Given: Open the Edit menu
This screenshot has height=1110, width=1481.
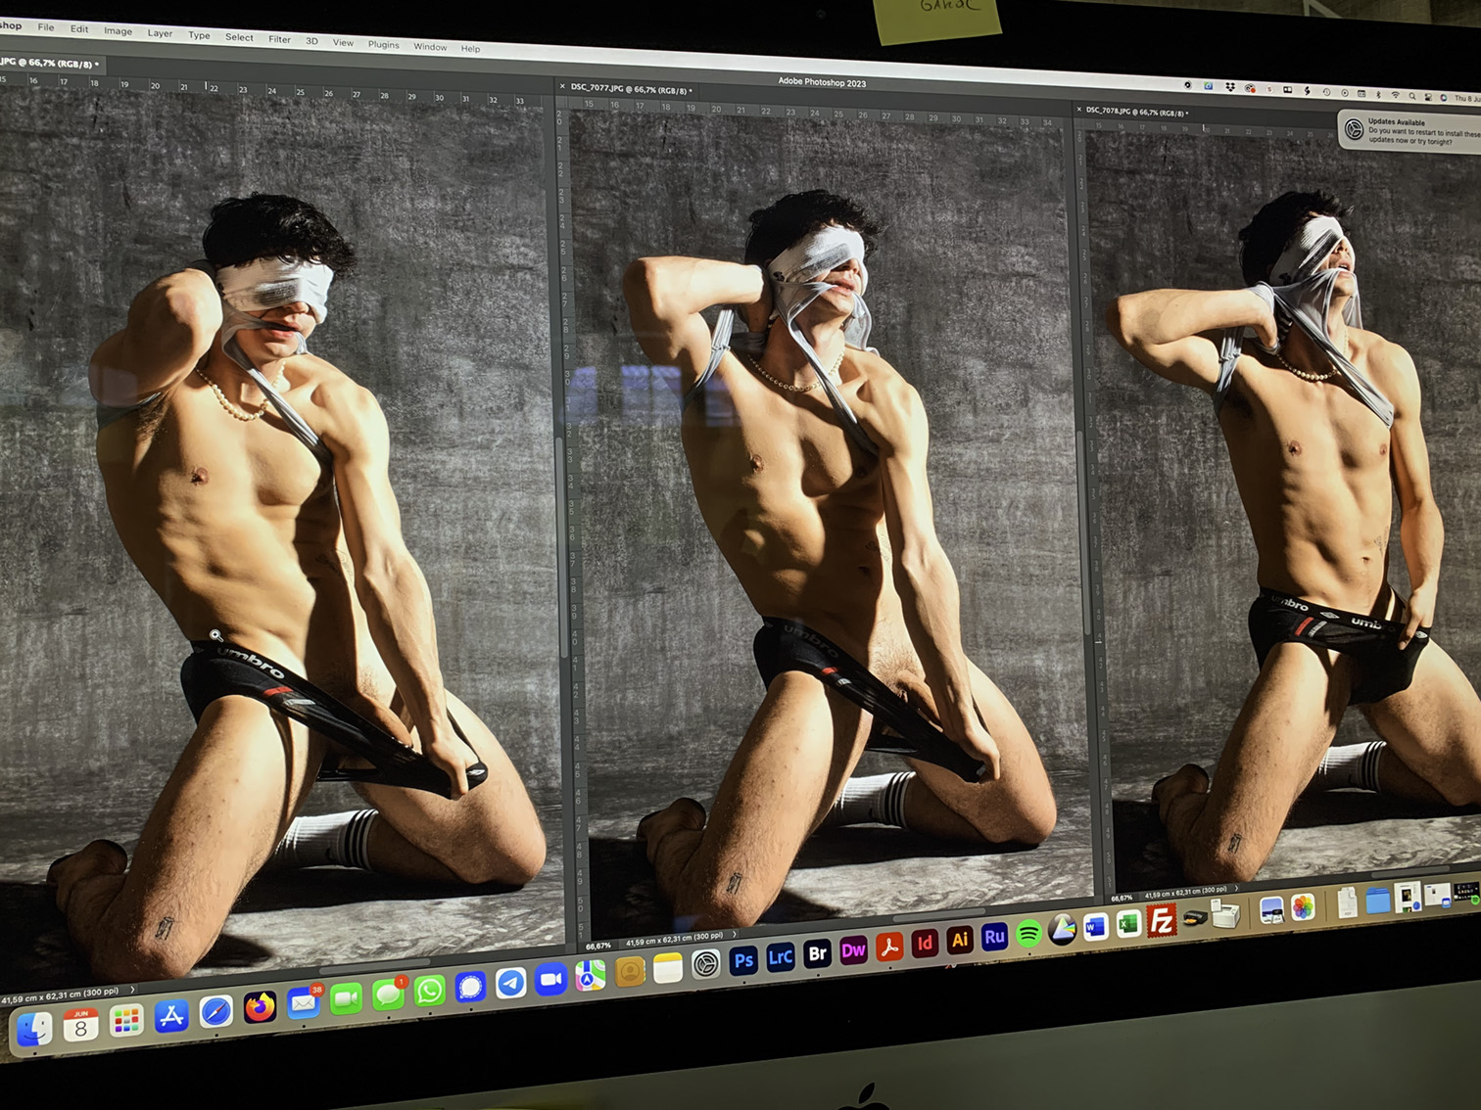Looking at the screenshot, I should 79,28.
